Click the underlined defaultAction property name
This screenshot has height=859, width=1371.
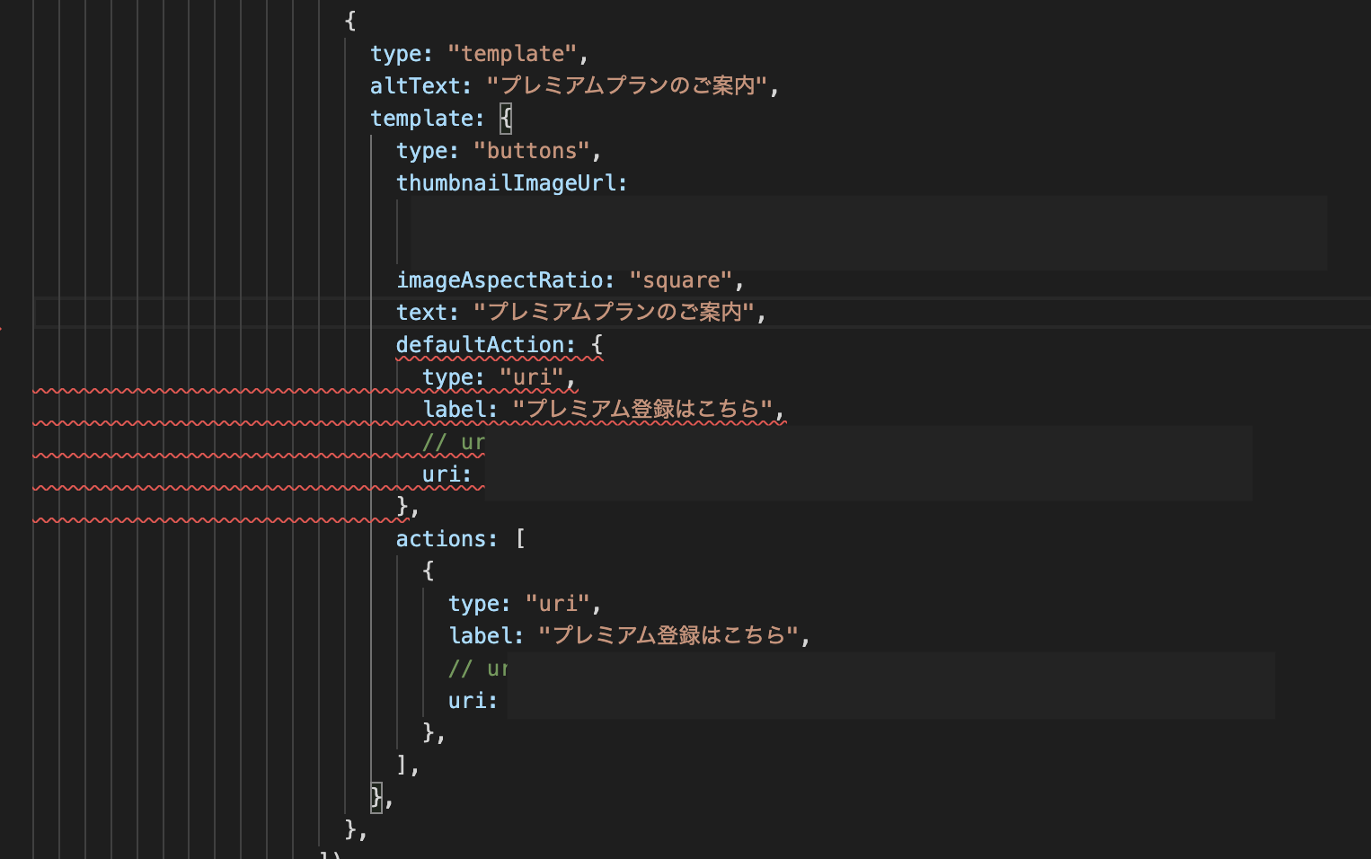coord(483,344)
